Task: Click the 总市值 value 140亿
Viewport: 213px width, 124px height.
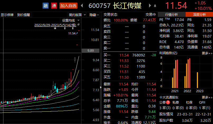Action: 179,47
